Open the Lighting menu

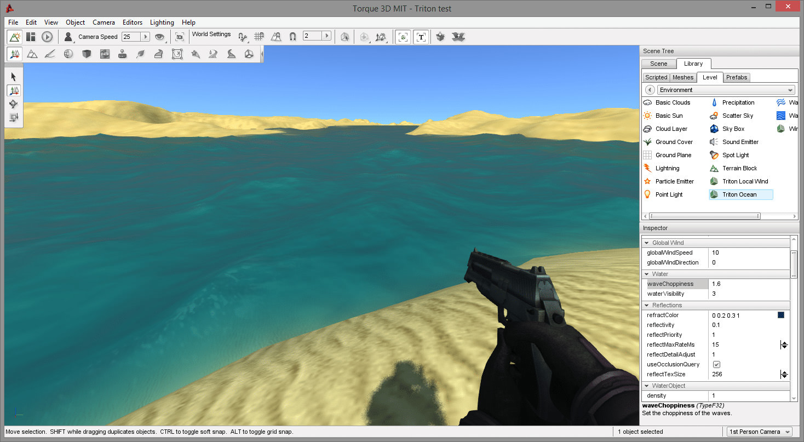coord(162,22)
